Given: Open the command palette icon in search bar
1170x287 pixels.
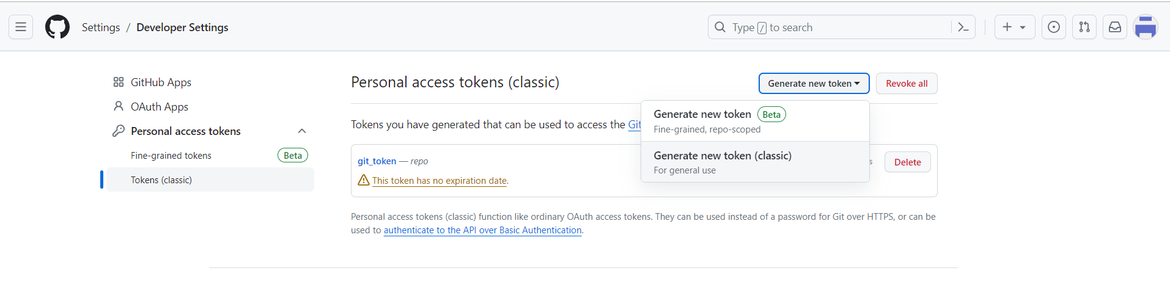Looking at the screenshot, I should 963,27.
